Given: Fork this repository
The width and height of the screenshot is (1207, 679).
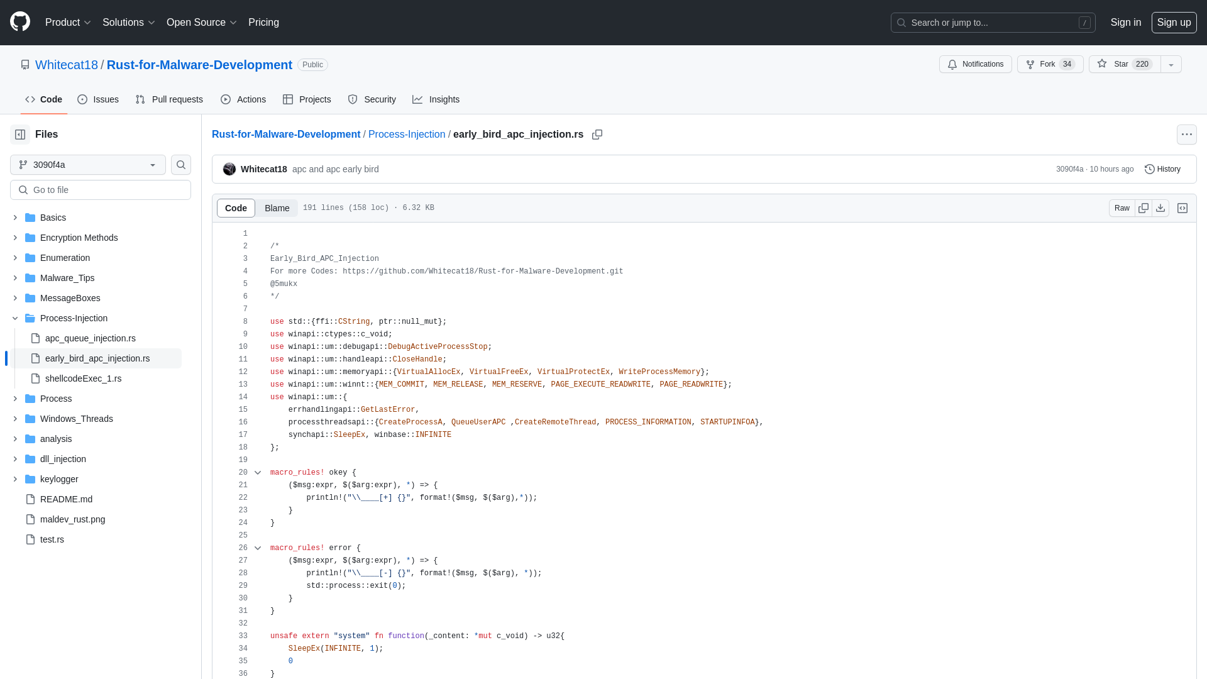Looking at the screenshot, I should (1050, 64).
